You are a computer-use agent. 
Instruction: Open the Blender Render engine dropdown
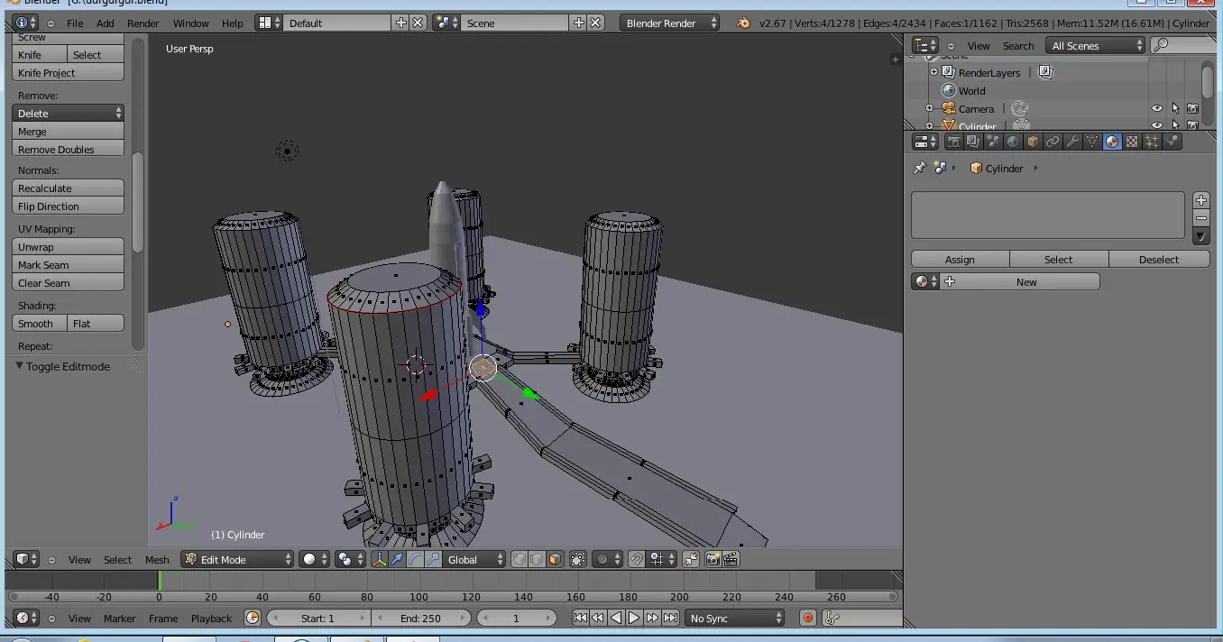670,23
